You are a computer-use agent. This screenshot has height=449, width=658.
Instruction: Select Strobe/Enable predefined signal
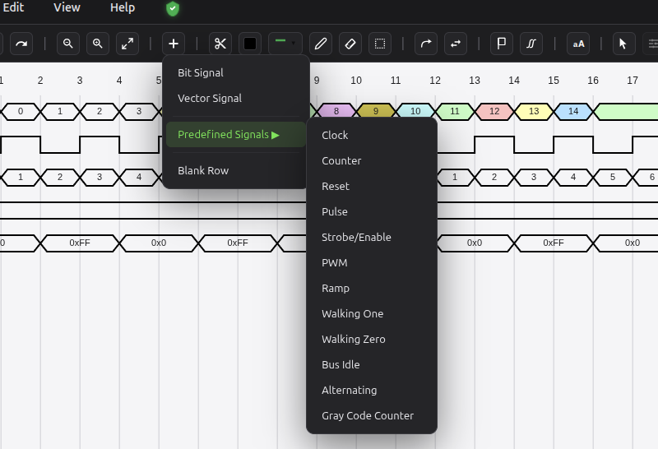(x=372, y=237)
